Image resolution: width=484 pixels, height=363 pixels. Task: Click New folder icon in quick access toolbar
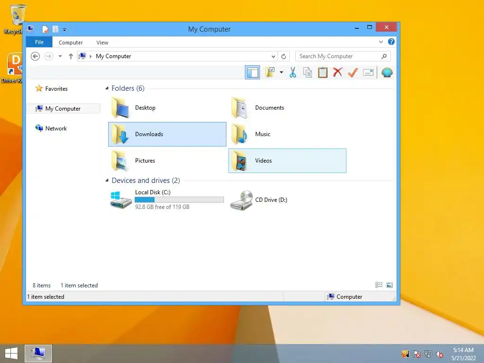click(x=56, y=29)
